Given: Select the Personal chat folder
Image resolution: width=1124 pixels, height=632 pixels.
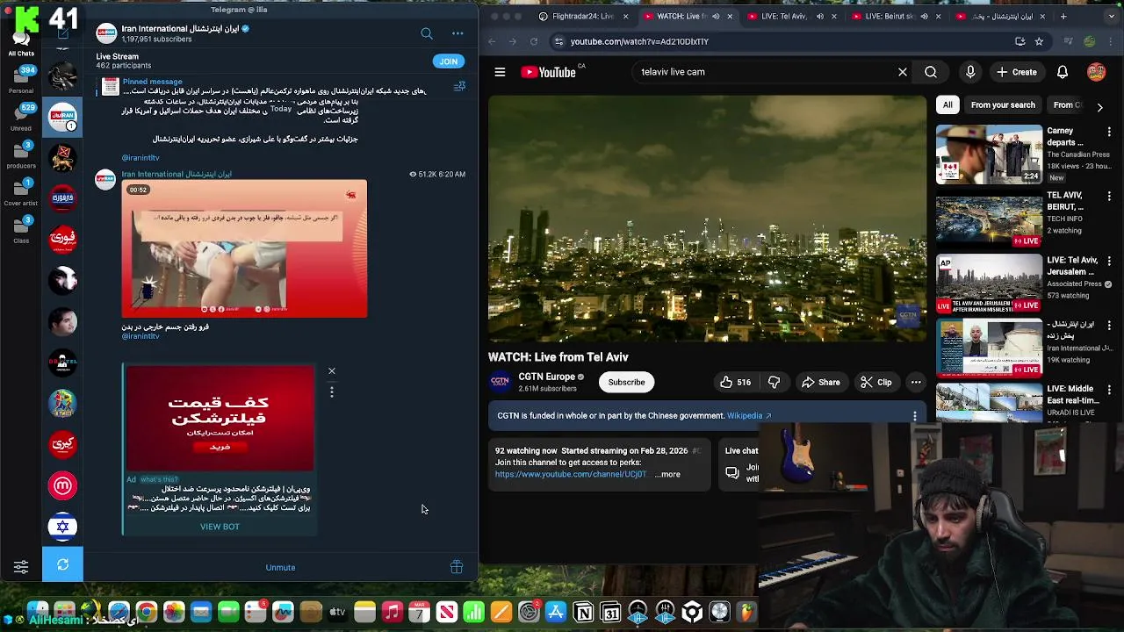Looking at the screenshot, I should click(x=21, y=79).
